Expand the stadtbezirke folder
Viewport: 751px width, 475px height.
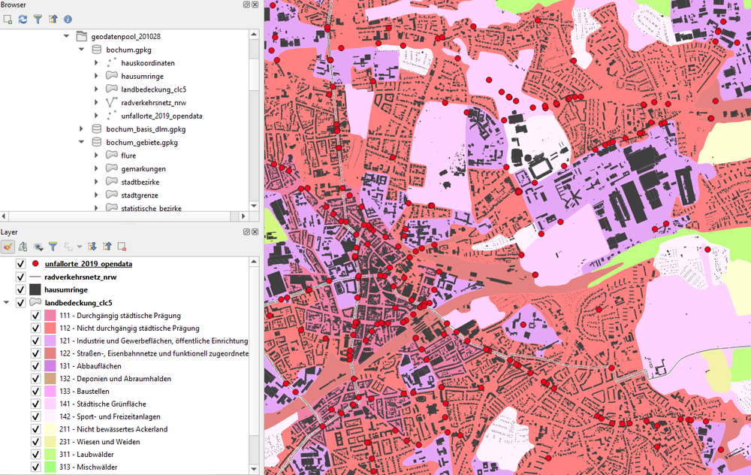point(95,182)
